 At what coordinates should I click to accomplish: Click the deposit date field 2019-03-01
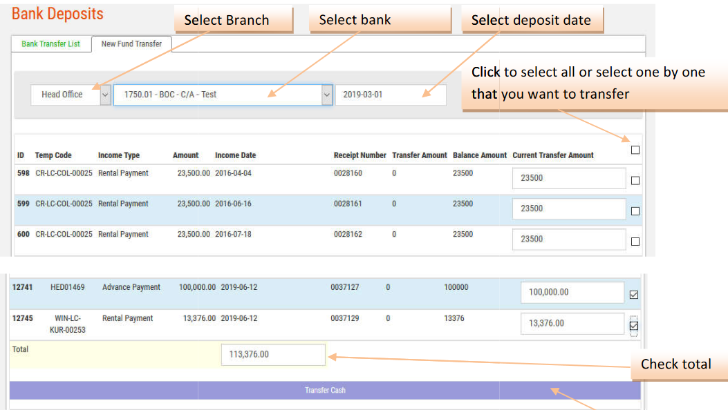pyautogui.click(x=391, y=95)
